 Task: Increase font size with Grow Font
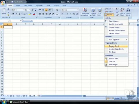point(32,10)
